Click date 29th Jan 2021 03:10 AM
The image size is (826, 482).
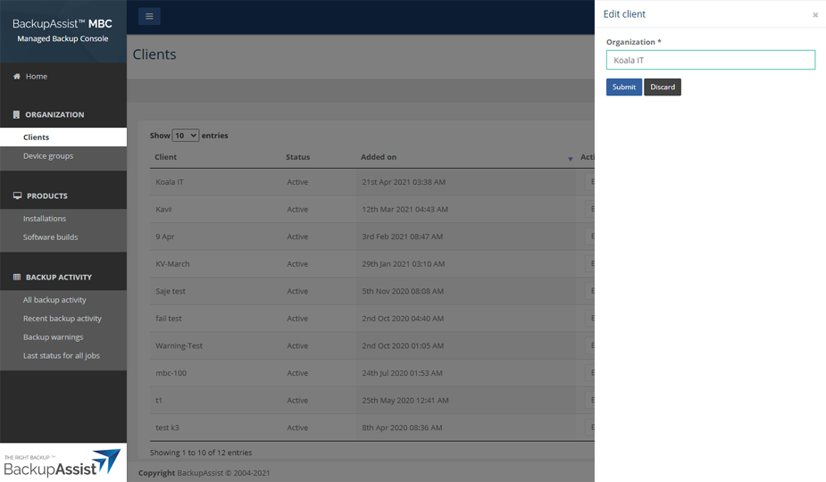[x=403, y=264]
